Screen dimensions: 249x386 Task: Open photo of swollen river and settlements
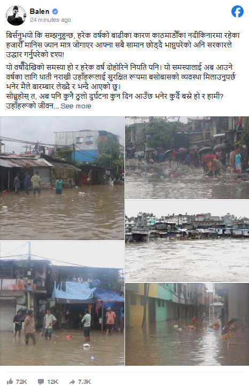pyautogui.click(x=187, y=241)
